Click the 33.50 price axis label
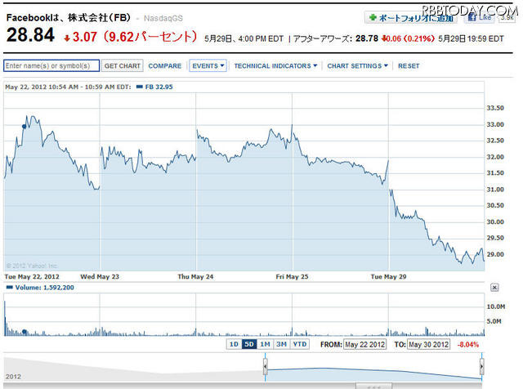 click(495, 108)
